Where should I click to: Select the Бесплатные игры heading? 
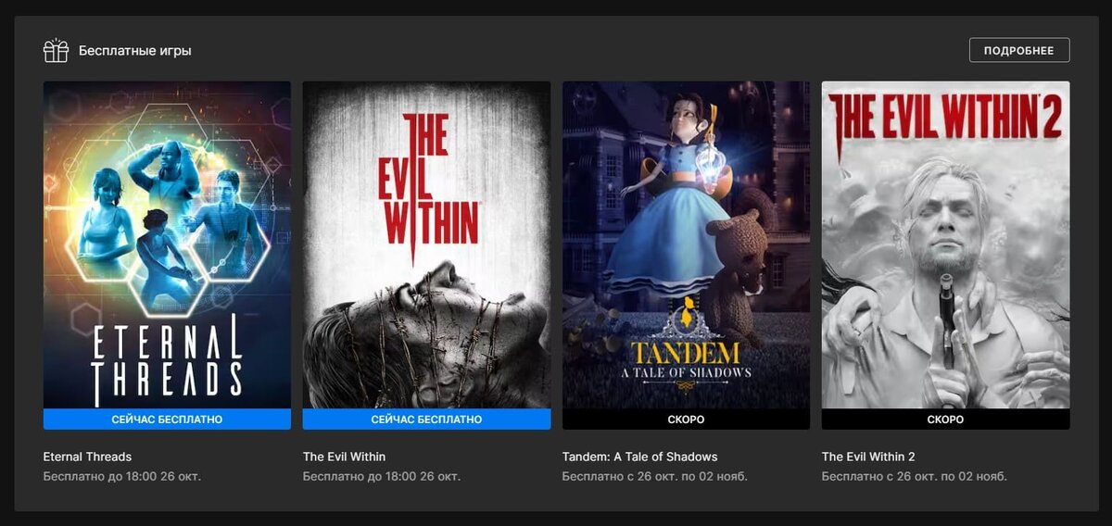[135, 51]
